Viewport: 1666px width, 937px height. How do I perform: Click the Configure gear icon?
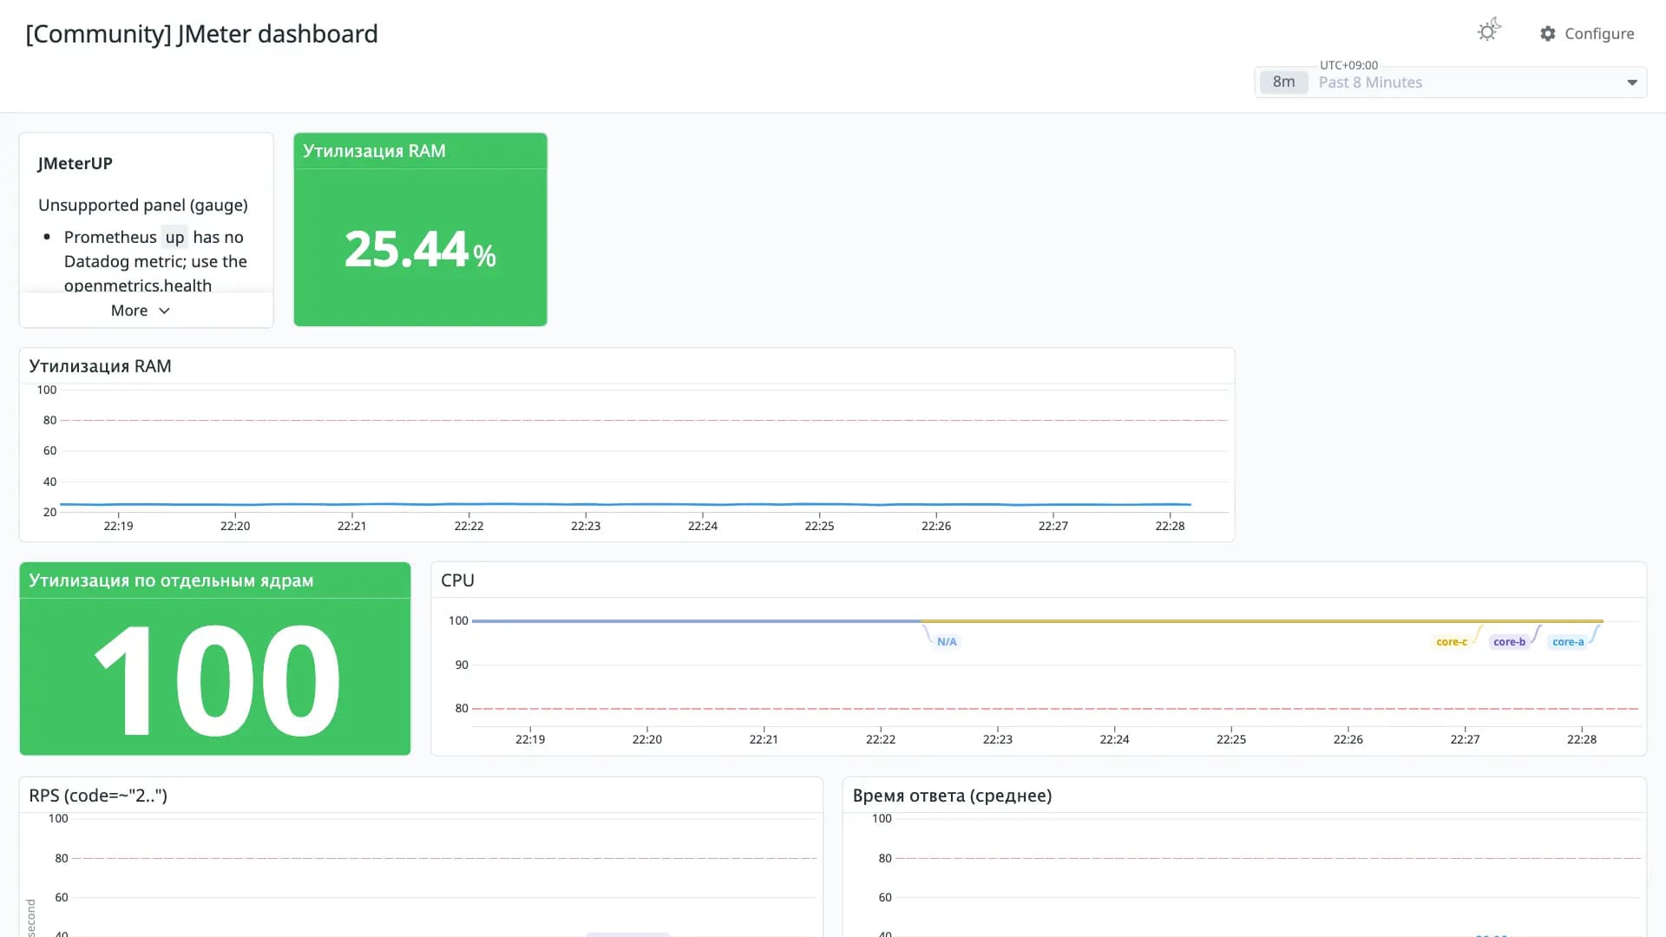tap(1548, 34)
